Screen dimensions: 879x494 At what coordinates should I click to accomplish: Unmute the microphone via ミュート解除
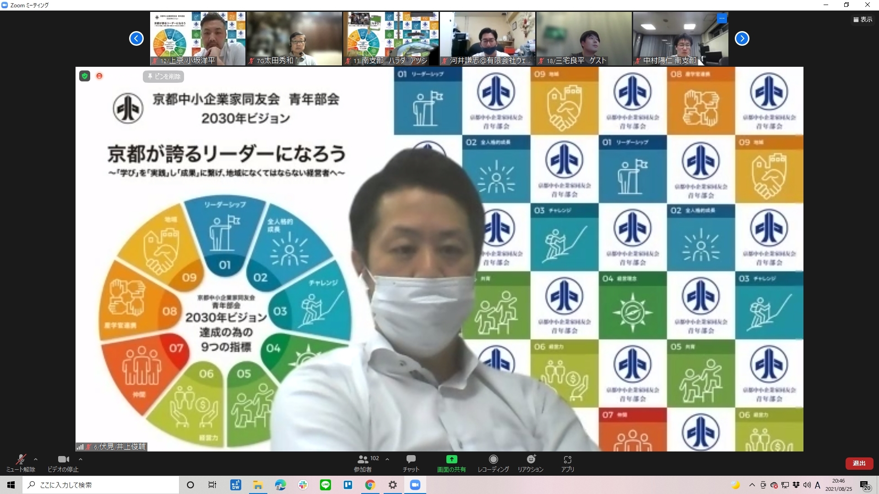[21, 463]
